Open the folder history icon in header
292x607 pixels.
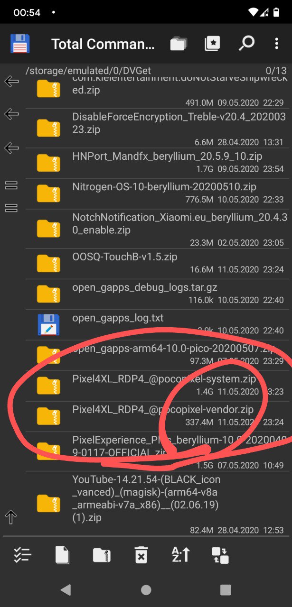pyautogui.click(x=179, y=44)
